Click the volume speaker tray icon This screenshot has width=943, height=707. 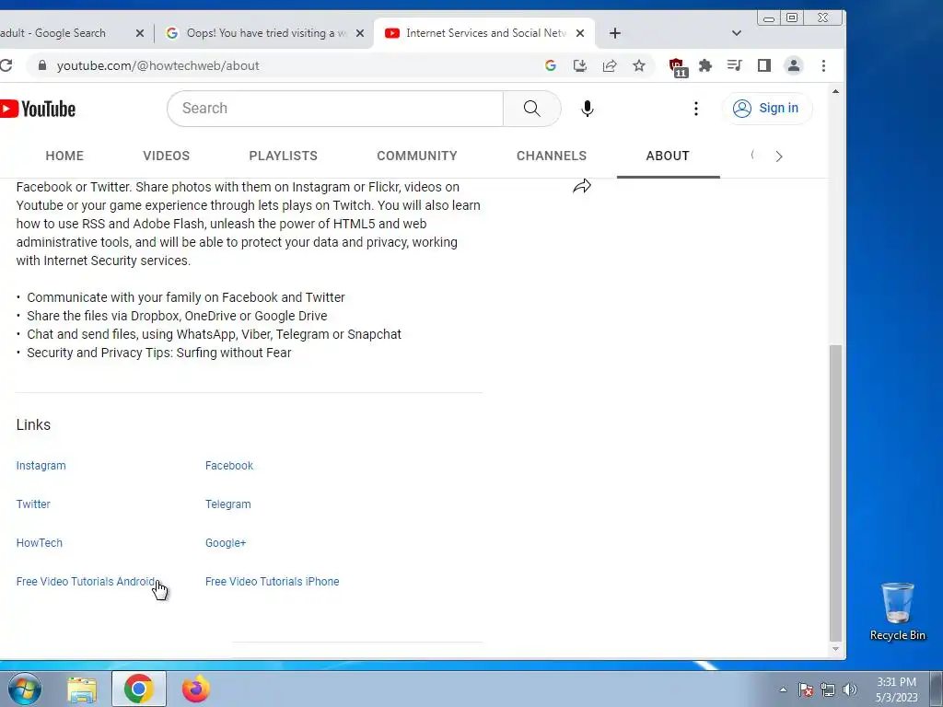coord(849,690)
